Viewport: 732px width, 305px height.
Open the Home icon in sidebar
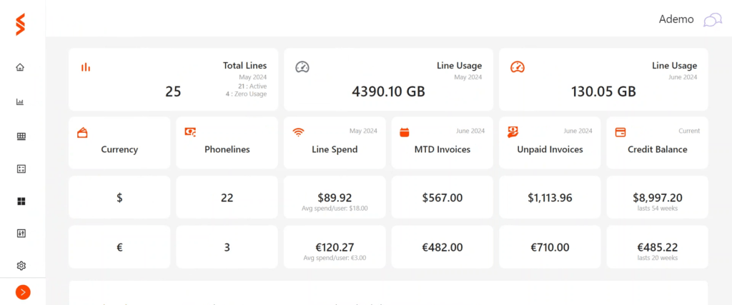(x=20, y=67)
